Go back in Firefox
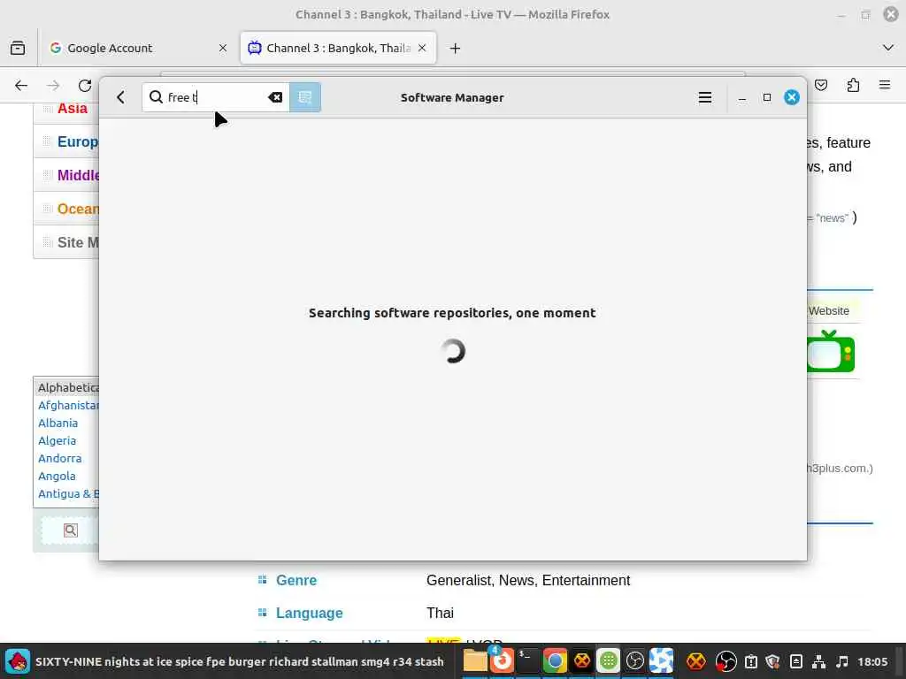 pos(21,86)
